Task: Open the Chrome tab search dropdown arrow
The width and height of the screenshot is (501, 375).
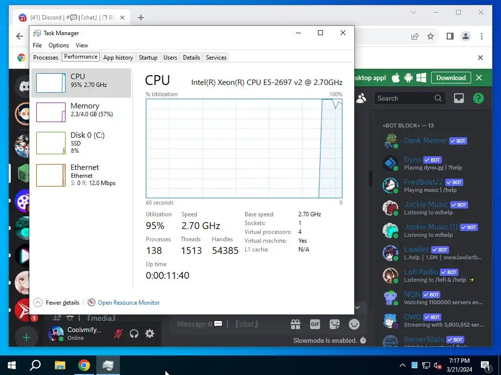Action: (413, 12)
